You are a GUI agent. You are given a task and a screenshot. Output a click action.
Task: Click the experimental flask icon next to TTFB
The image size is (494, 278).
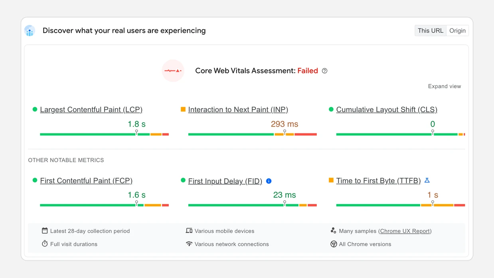(427, 181)
